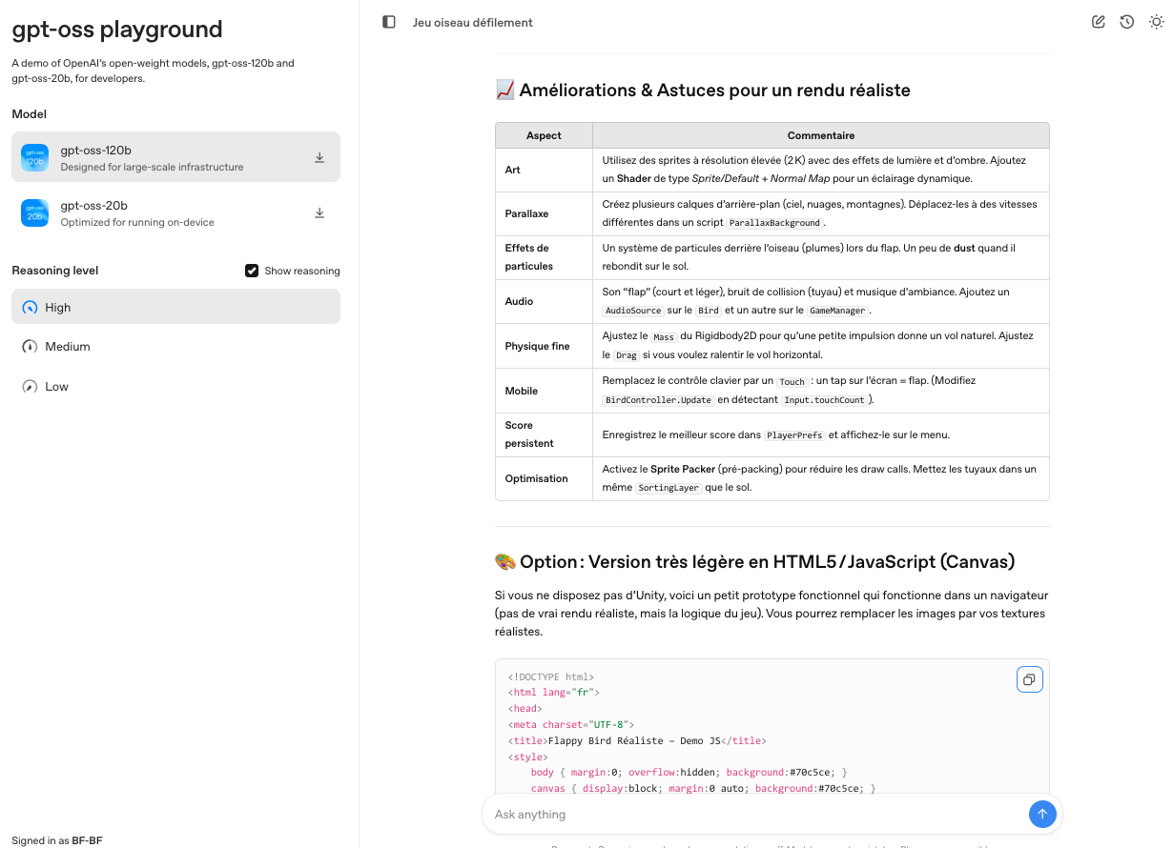
Task: Focus the Ask anything input field
Action: (753, 815)
